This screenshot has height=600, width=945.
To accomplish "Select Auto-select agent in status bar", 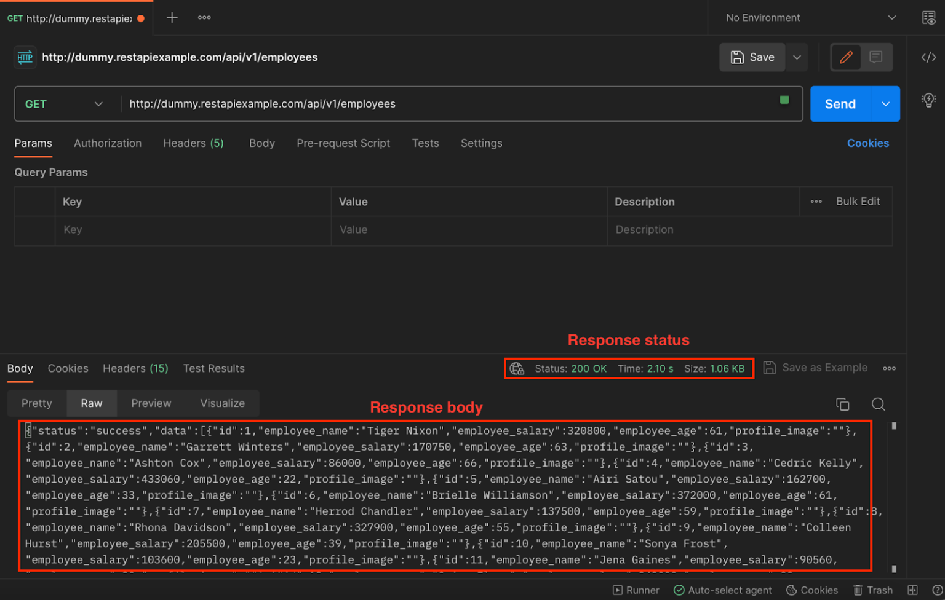I will tap(723, 590).
